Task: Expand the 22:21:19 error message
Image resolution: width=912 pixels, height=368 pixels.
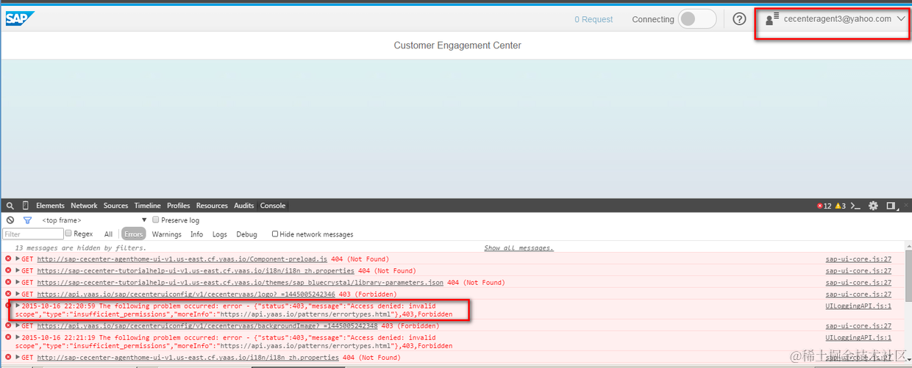Action: tap(18, 337)
